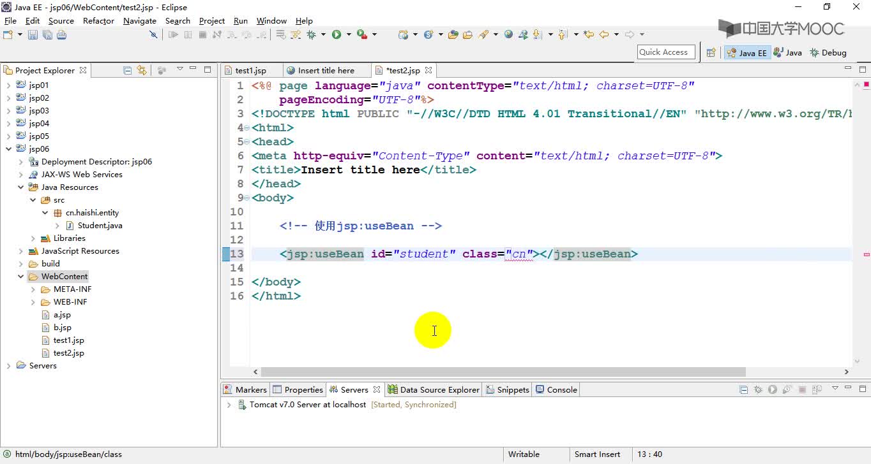This screenshot has width=871, height=464.
Task: Select the Java EE perspective button
Action: (x=746, y=53)
